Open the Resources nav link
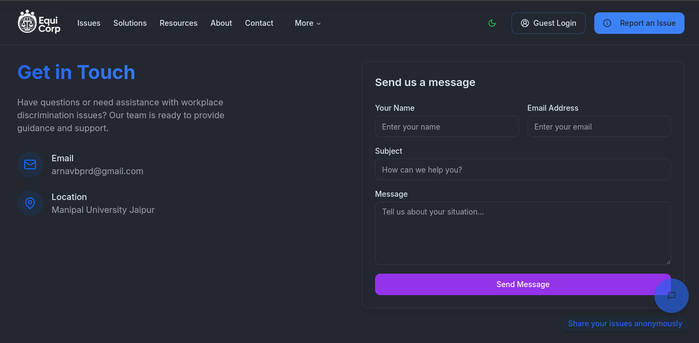Screen dimensions: 699x343 [x=178, y=23]
